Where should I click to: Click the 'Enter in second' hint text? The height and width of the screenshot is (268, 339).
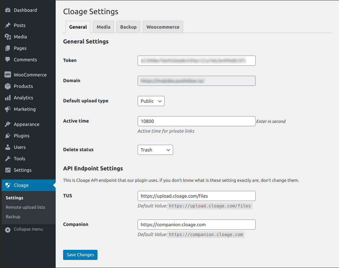coord(271,121)
